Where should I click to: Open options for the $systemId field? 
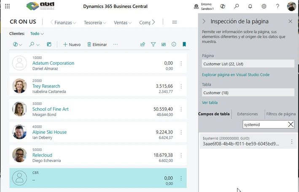[x=291, y=142]
